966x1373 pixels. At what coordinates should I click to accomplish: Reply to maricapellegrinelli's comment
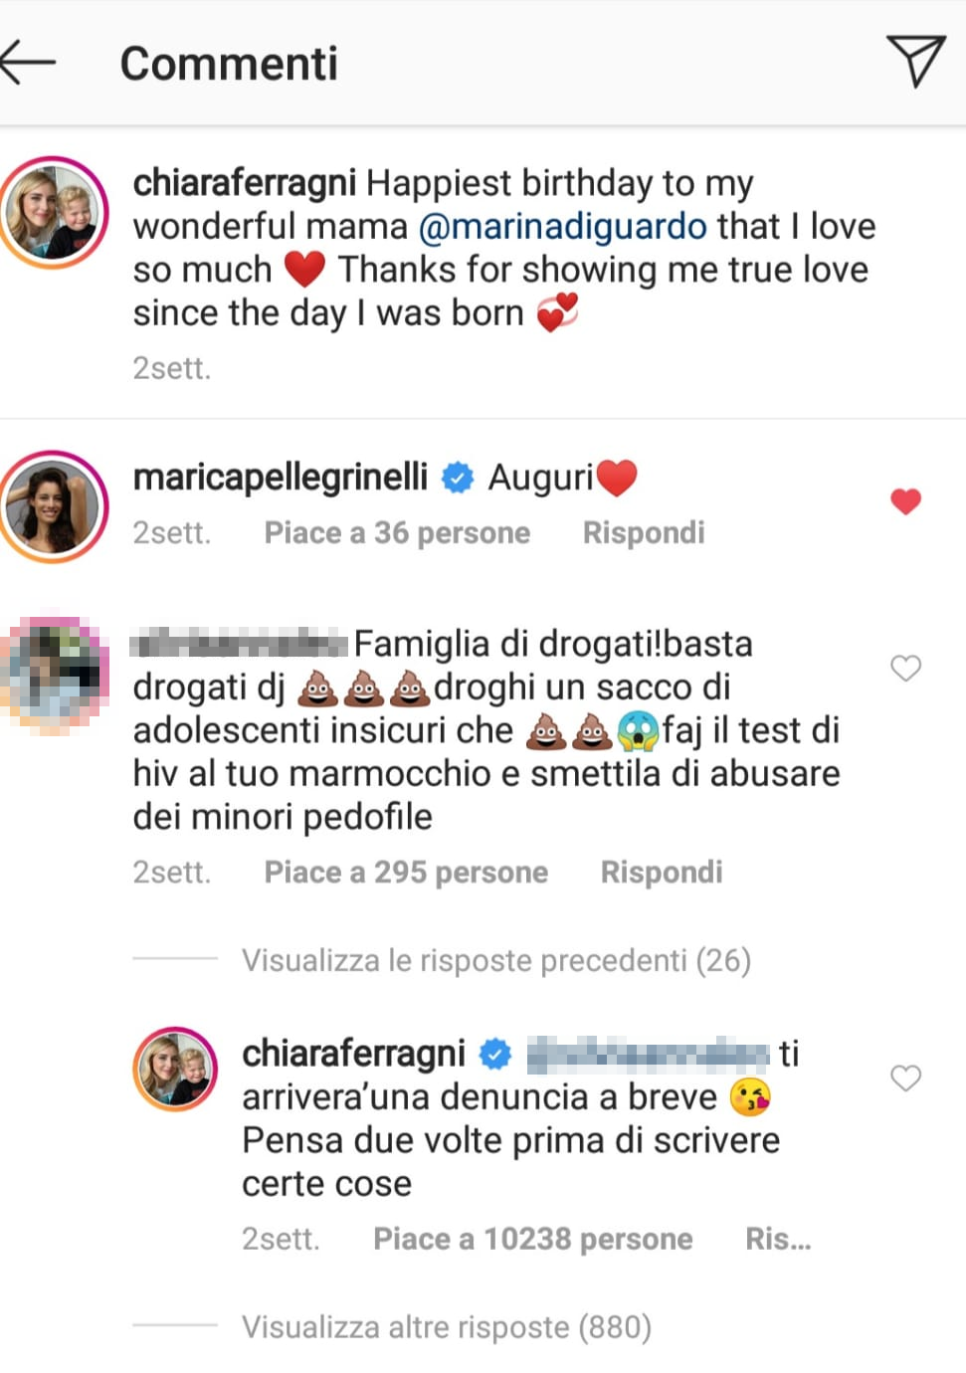coord(644,532)
